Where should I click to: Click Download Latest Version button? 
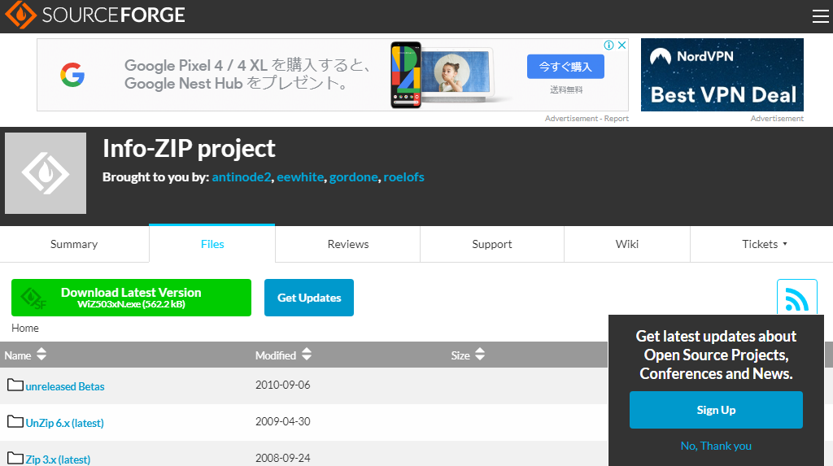(x=131, y=298)
